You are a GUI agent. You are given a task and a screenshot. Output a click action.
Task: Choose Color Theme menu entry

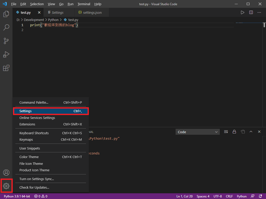(x=51, y=157)
